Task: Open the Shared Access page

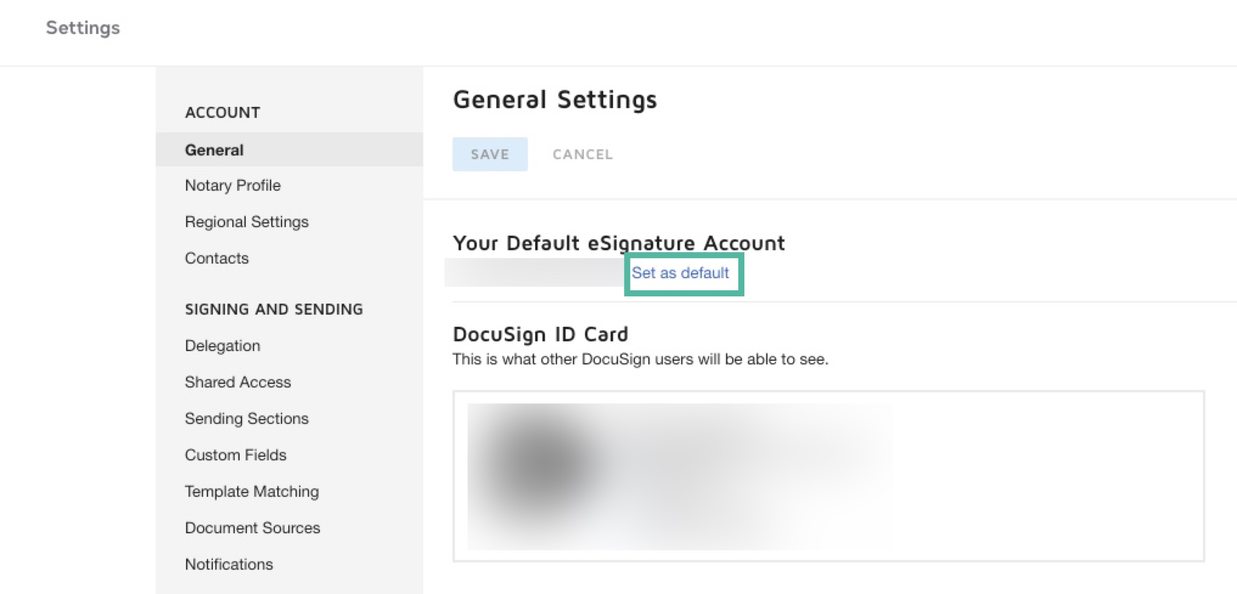Action: pos(237,382)
